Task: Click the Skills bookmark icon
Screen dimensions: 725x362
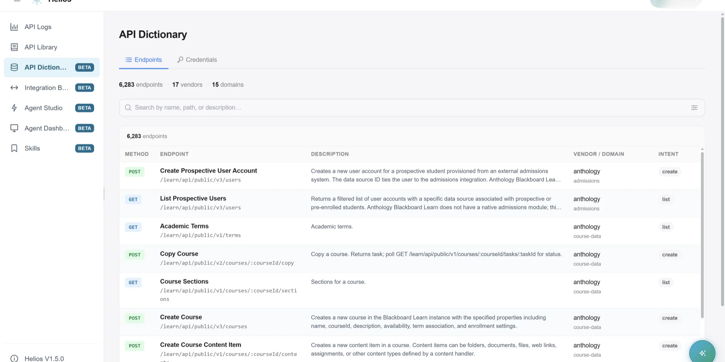Action: 14,148
